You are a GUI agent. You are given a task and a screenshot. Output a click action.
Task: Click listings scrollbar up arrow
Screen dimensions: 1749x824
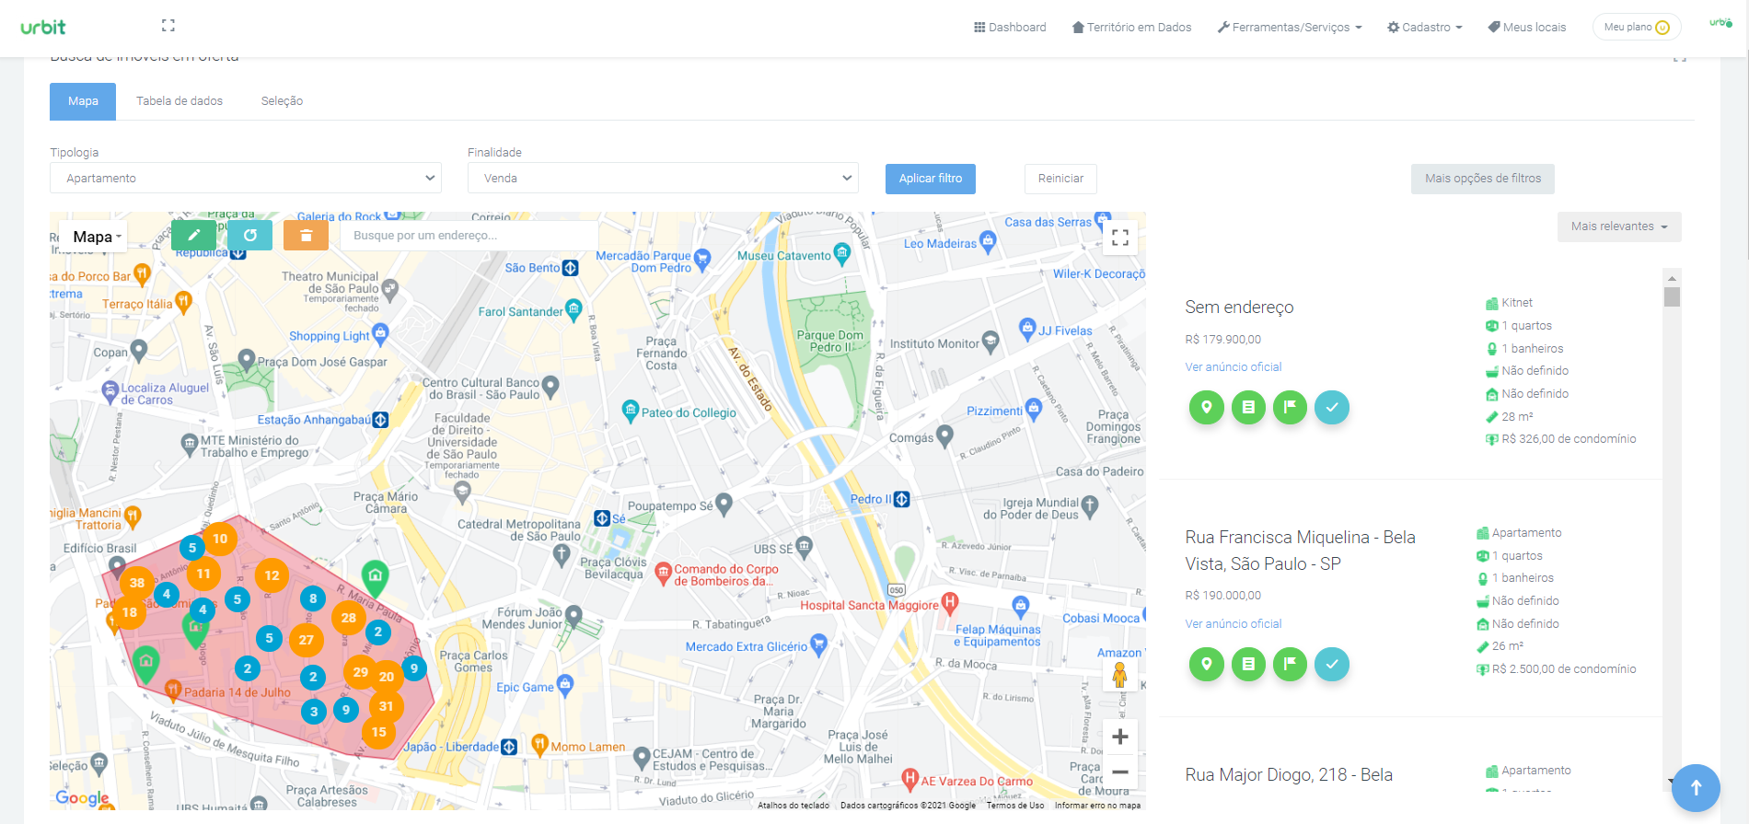tap(1672, 277)
